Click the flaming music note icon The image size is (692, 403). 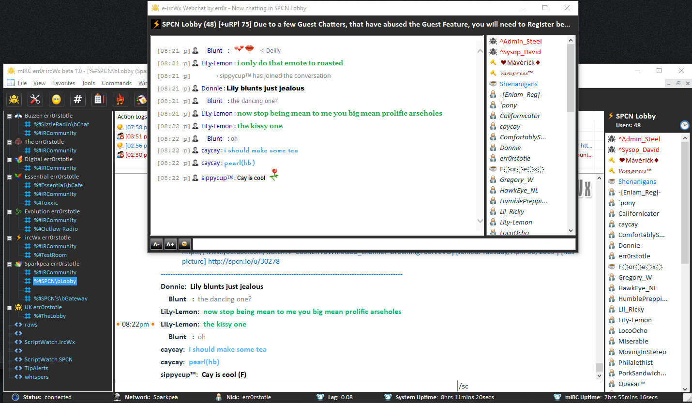[120, 100]
